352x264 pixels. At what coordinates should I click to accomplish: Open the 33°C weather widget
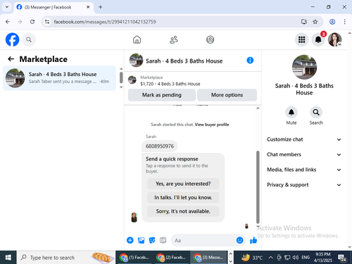click(x=252, y=258)
